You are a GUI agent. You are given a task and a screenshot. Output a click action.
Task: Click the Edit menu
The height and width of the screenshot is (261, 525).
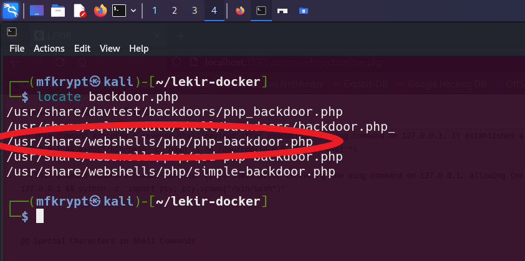tap(82, 49)
